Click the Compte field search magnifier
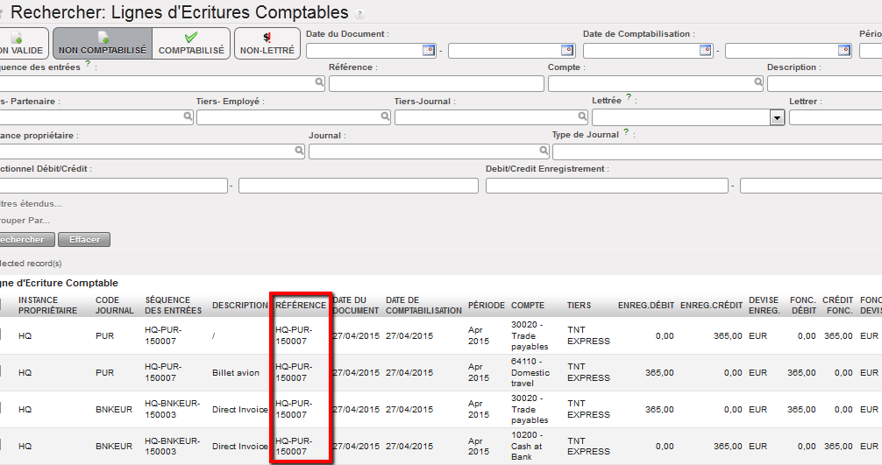 (758, 83)
